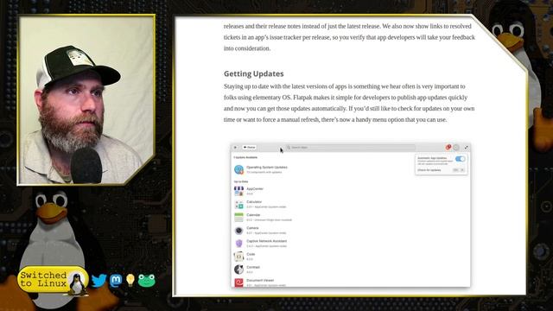Click the back arrow in AppCenter header

[x=236, y=148]
